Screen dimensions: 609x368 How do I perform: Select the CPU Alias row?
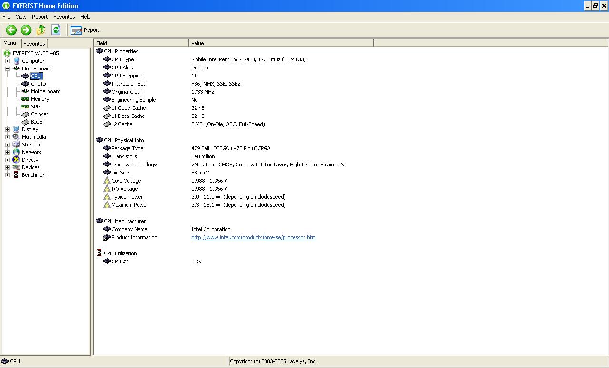click(351, 68)
